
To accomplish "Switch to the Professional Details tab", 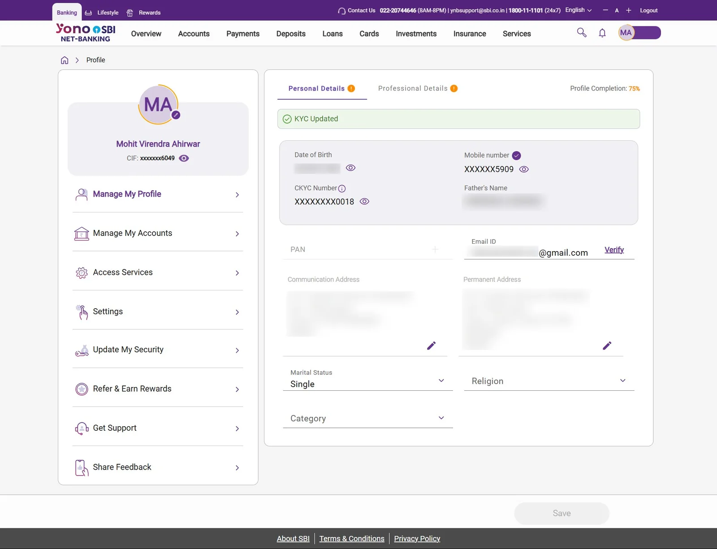I will [418, 88].
